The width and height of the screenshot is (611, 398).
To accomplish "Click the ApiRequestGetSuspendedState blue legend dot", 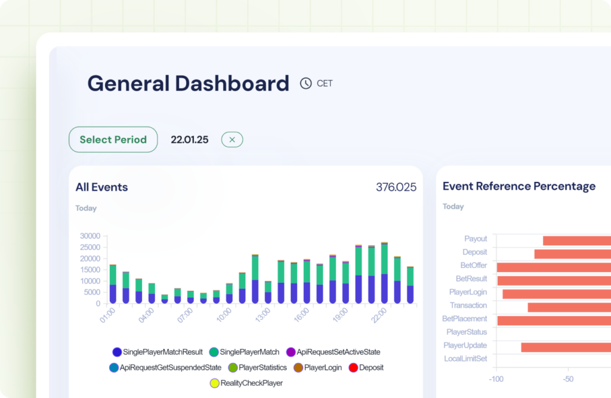I will click(114, 368).
